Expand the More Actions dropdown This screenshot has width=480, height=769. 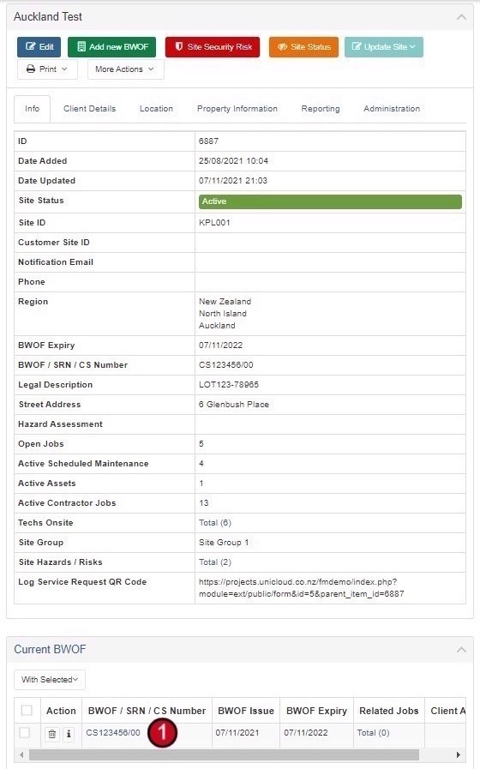[125, 69]
